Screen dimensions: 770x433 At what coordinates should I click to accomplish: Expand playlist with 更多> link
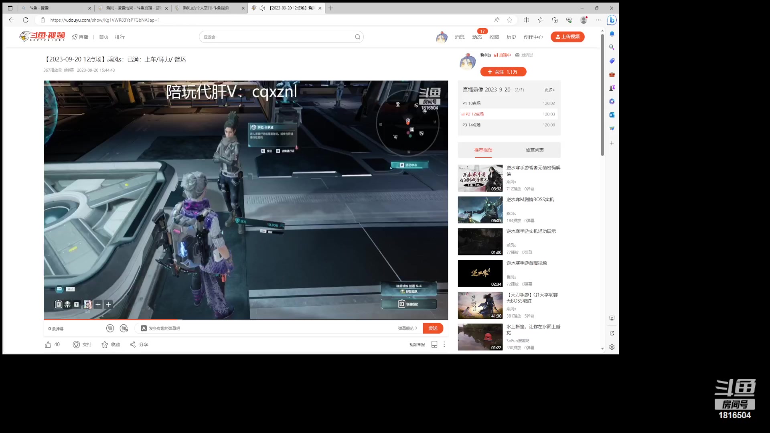(549, 90)
